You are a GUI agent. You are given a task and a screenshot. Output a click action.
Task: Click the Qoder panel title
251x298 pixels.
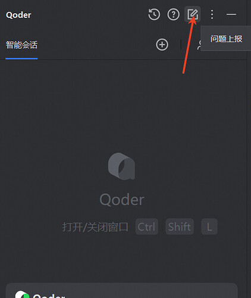point(18,15)
